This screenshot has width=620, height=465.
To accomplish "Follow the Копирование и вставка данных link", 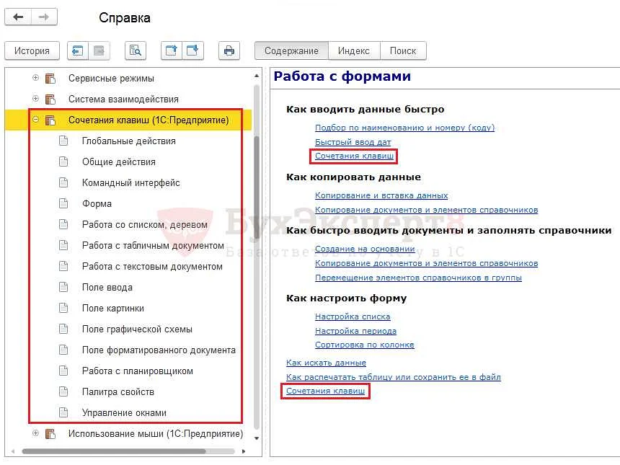I will 381,195.
